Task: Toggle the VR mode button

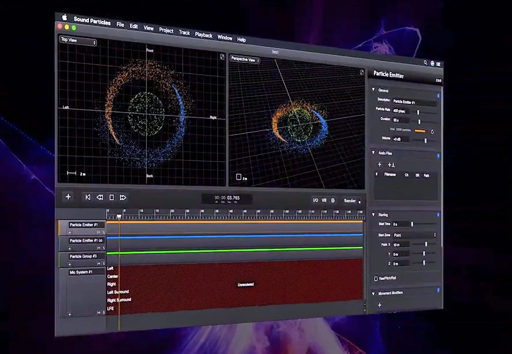Action: coord(324,200)
